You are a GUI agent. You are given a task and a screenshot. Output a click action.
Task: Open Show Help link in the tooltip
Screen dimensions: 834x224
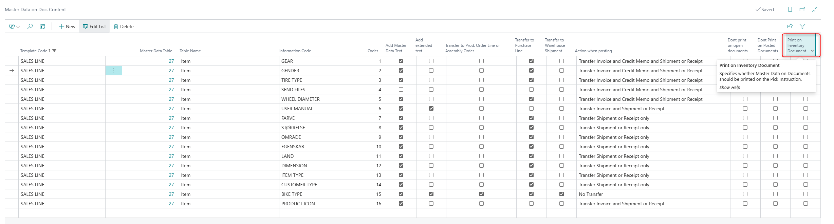[x=730, y=87]
